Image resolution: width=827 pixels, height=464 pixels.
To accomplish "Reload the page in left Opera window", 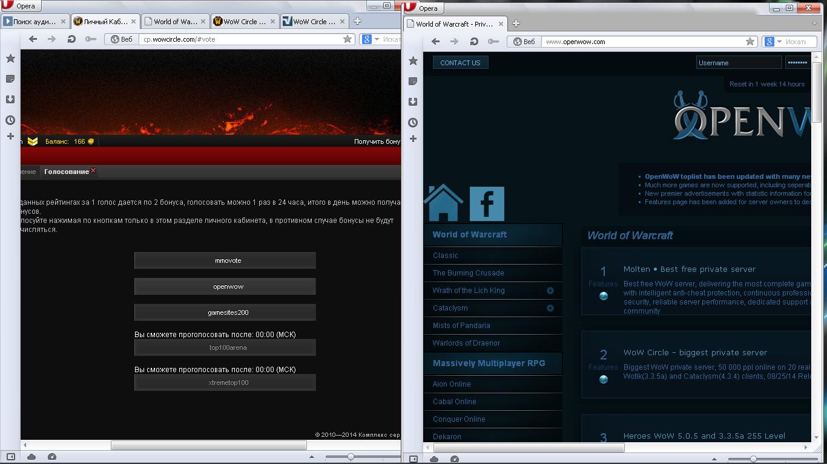I will pos(71,39).
